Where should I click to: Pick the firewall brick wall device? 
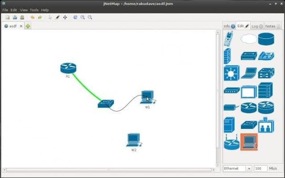(x=228, y=56)
